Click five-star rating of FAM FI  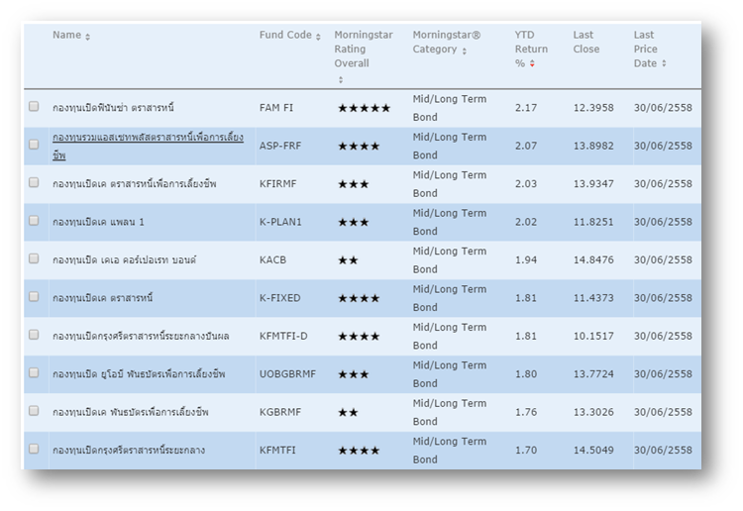tap(364, 108)
